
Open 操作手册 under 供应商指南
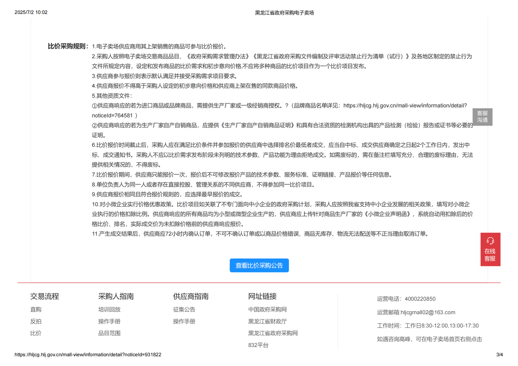click(184, 321)
